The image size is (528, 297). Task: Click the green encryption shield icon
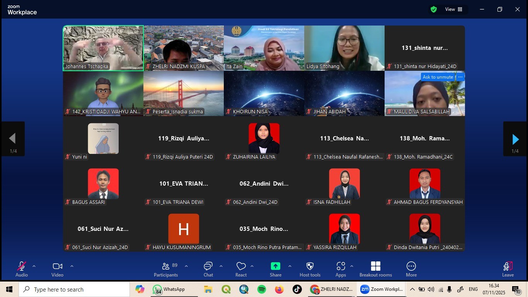pyautogui.click(x=434, y=9)
